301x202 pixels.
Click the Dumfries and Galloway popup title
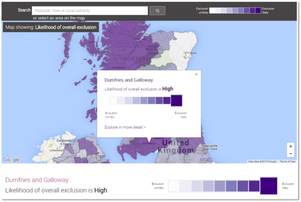click(x=129, y=80)
